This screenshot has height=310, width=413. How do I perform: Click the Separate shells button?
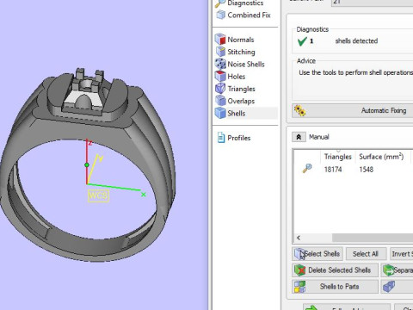398,270
